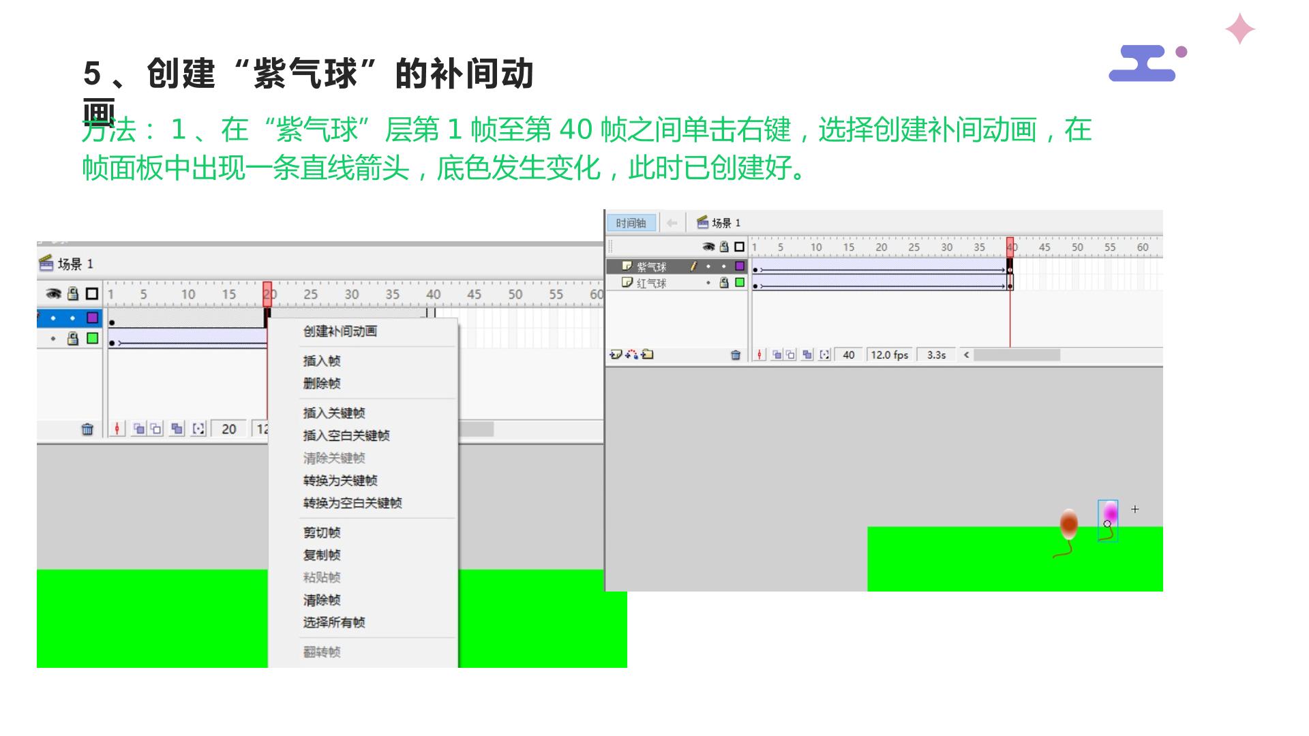Click the right timeline horizontal scrollbar thumb
This screenshot has width=1309, height=736.
pos(1017,354)
